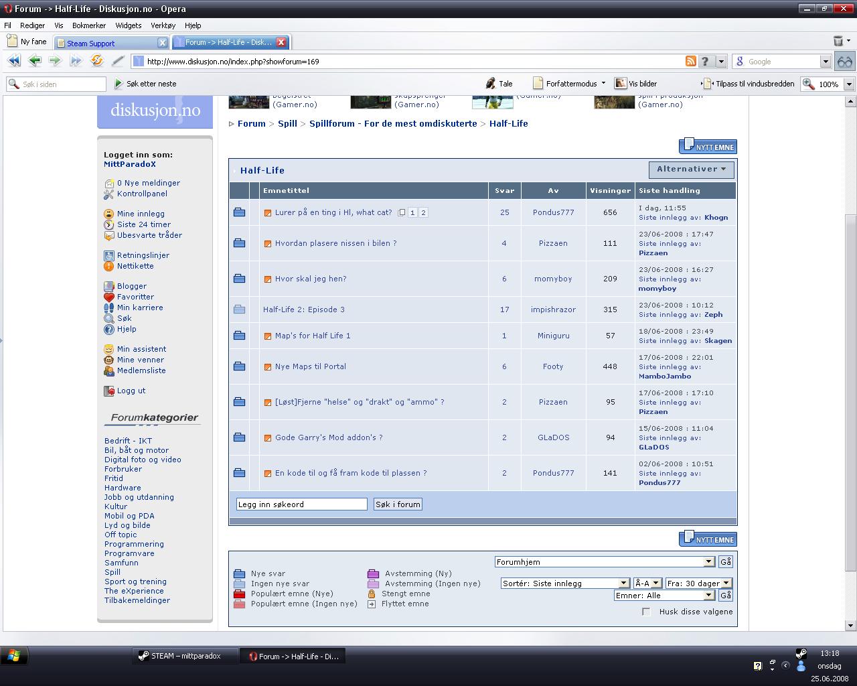
Task: Click the Retningslinjer icon
Action: (108, 255)
